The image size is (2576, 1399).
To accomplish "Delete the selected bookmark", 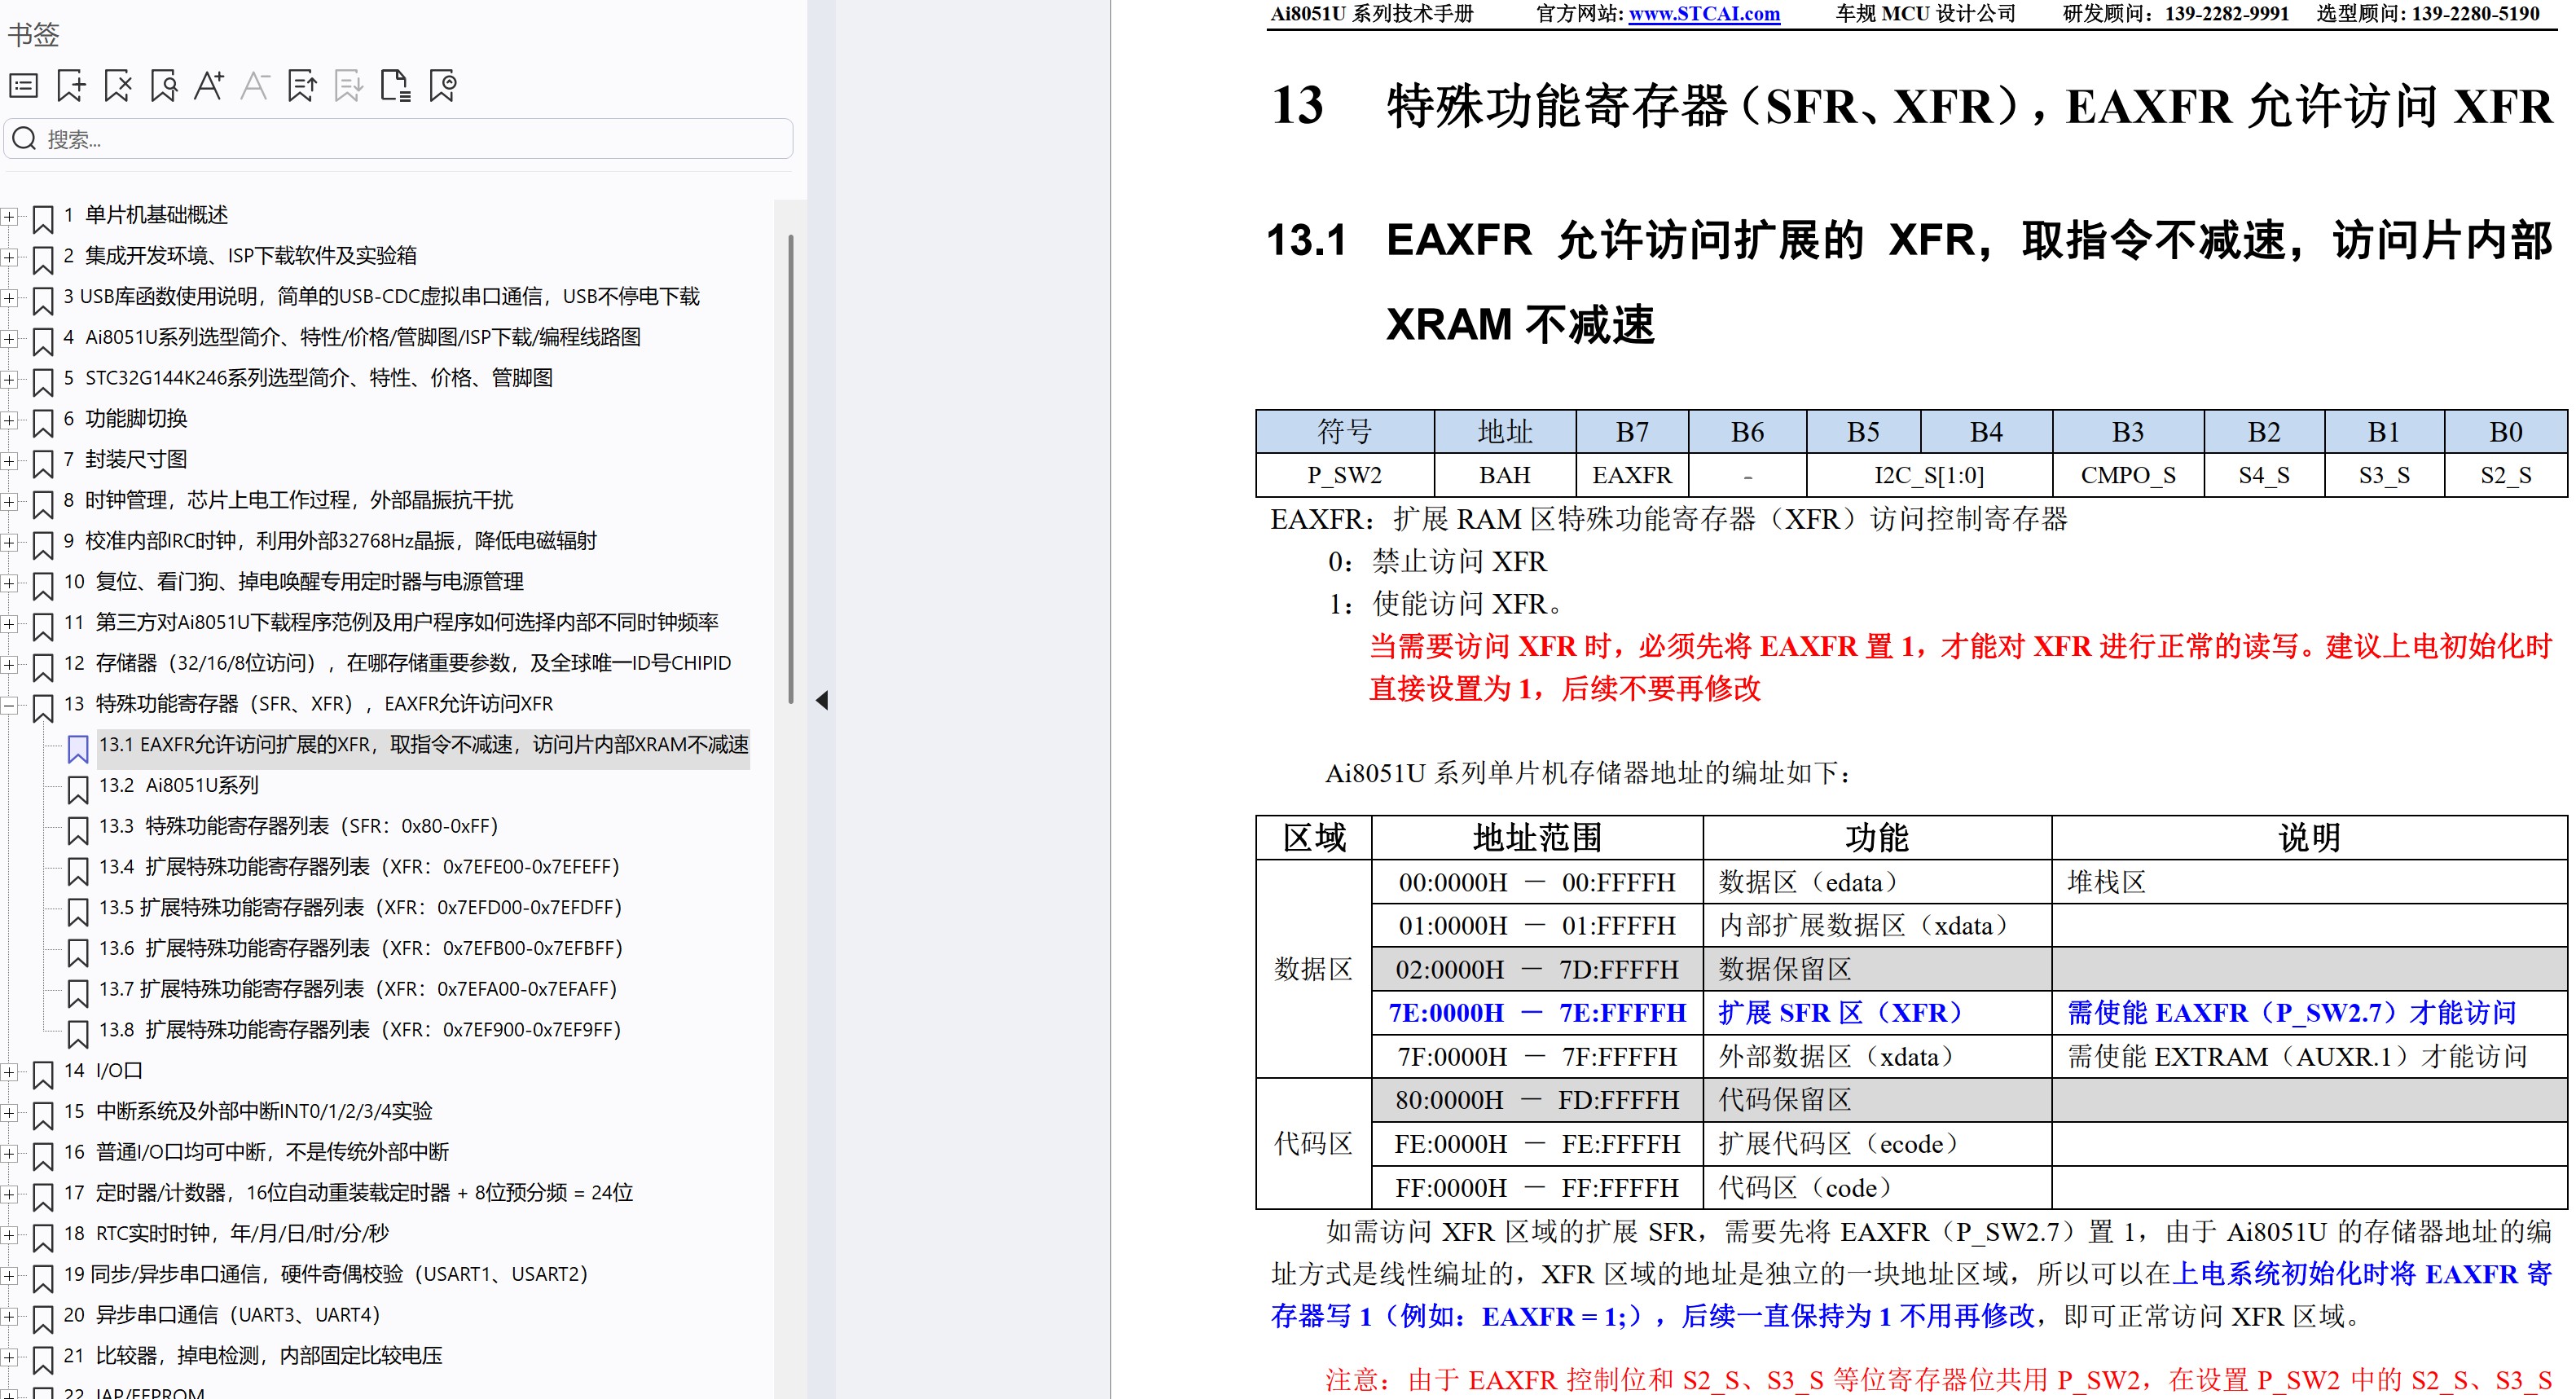I will point(117,87).
